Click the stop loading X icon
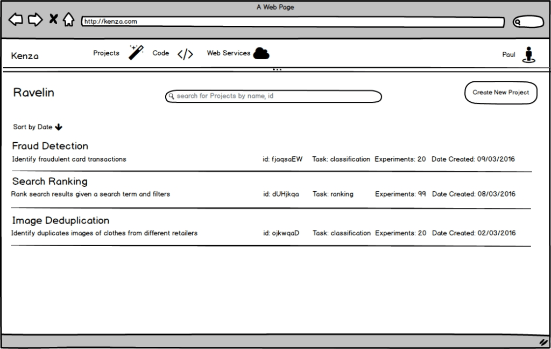The image size is (551, 349). [53, 19]
